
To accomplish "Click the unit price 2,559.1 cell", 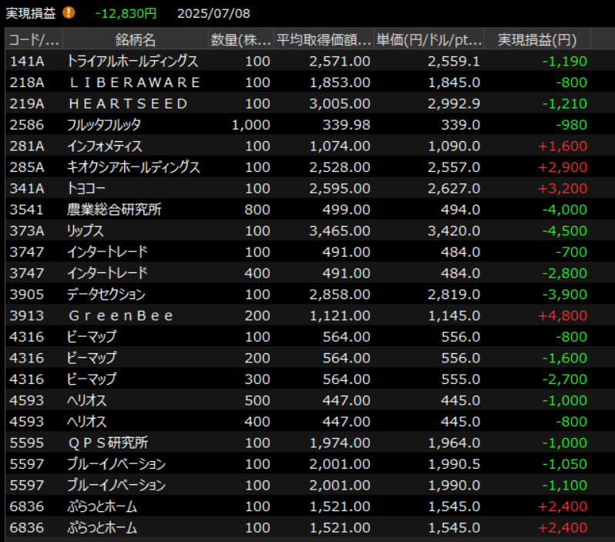I will coord(454,61).
